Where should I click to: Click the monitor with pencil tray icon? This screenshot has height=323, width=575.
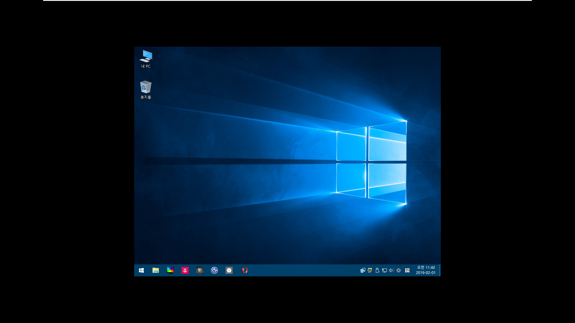coord(370,270)
